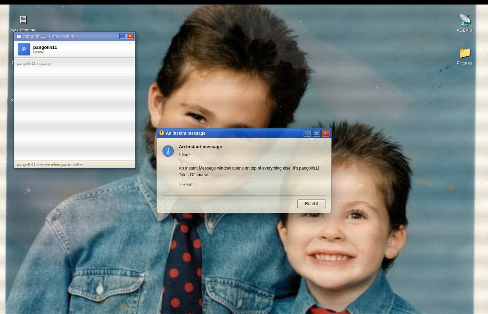
Task: Click the bold 'An instant message' heading
Action: [200, 147]
